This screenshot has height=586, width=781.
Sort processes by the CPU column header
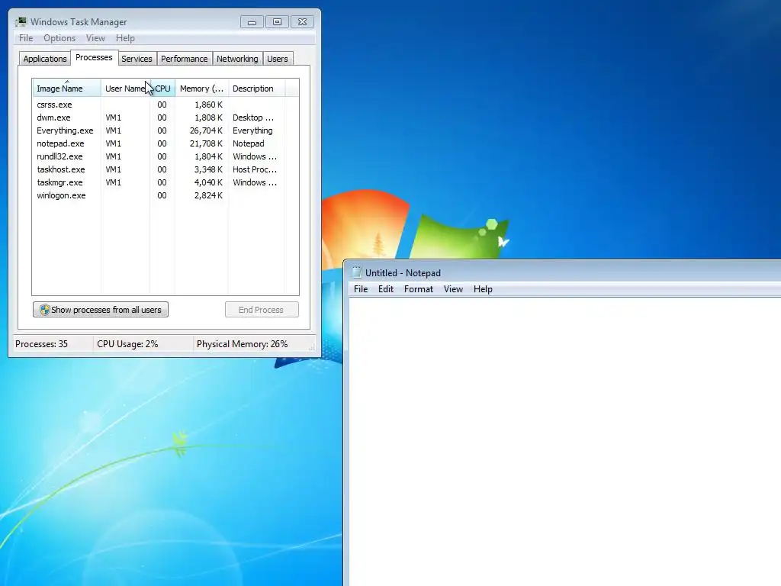click(162, 89)
